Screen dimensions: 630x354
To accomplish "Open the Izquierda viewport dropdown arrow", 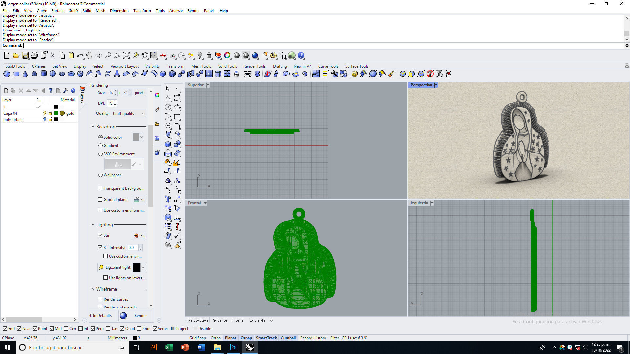I will [x=432, y=203].
